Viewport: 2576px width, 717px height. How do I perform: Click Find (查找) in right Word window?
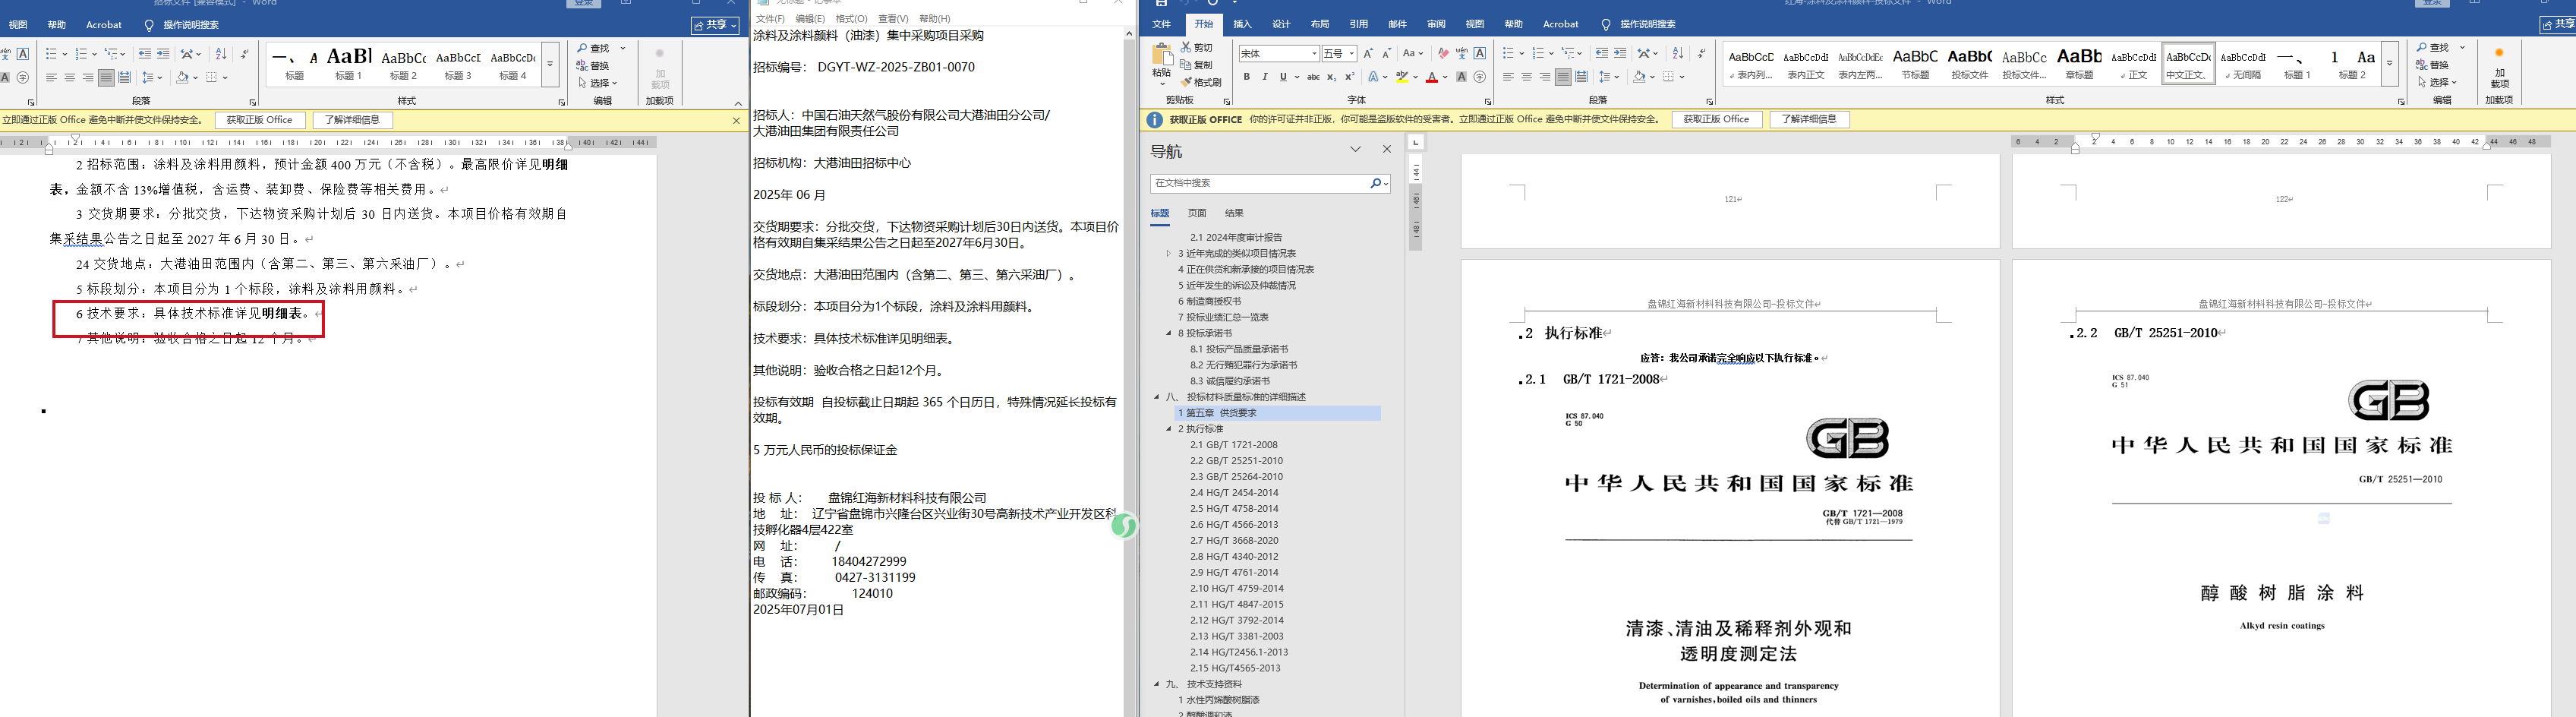click(x=2433, y=47)
